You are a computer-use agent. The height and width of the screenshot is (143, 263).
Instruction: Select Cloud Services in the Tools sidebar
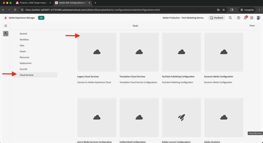[x=35, y=75]
